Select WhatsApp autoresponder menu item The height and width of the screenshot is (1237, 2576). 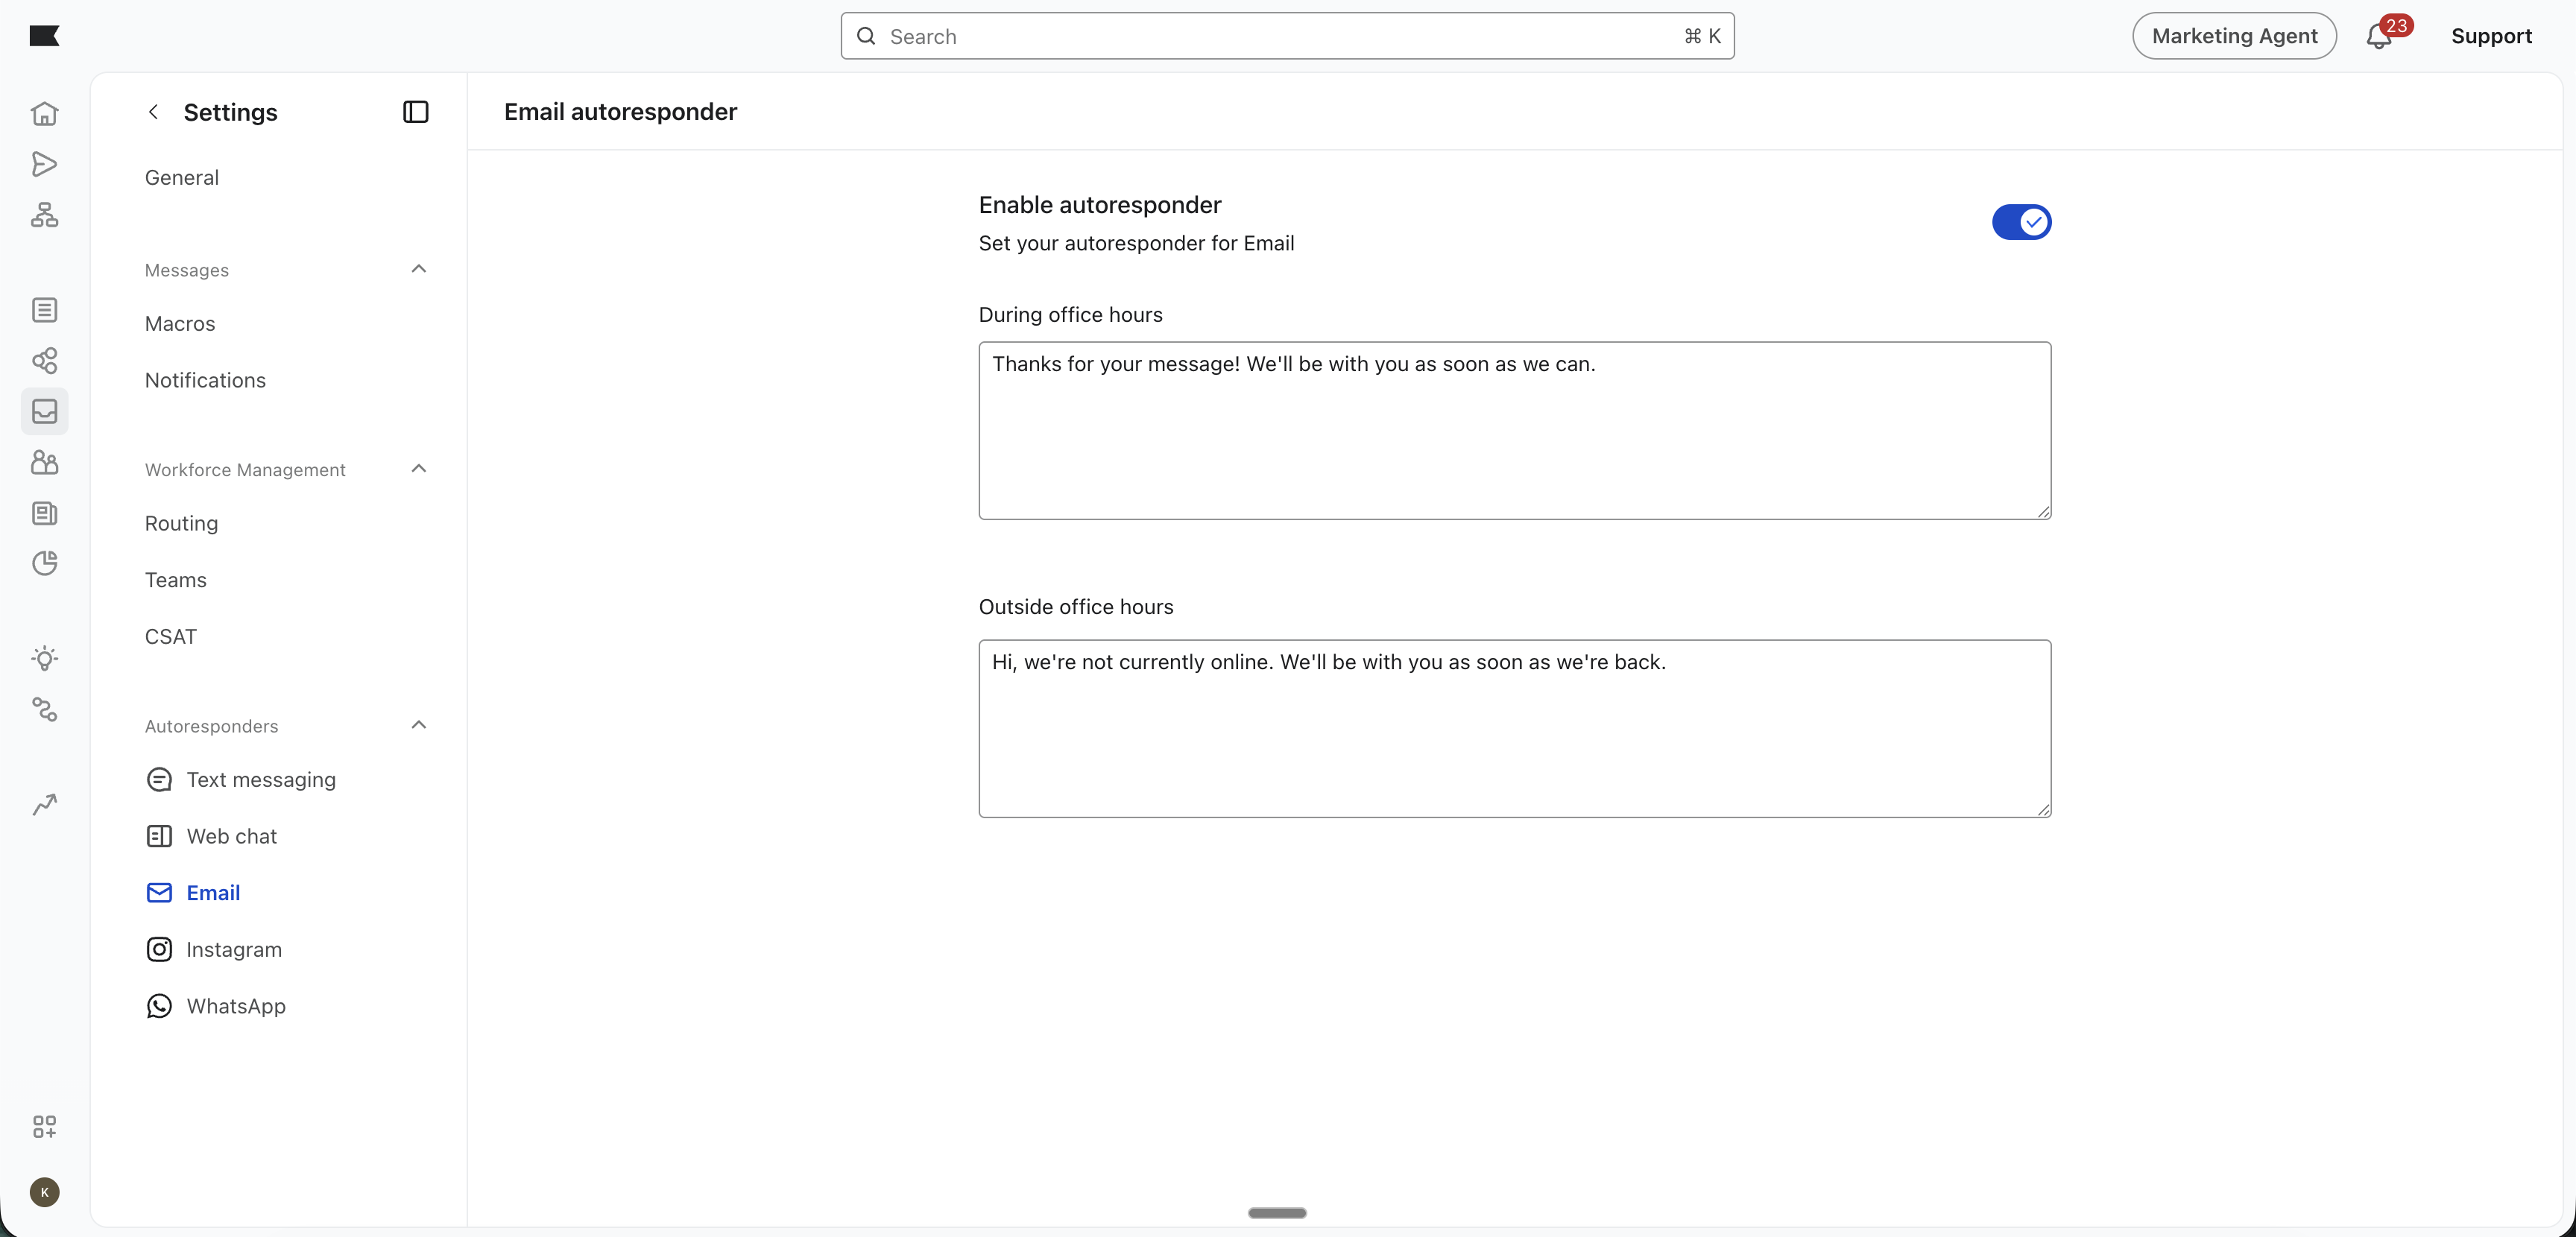(236, 1006)
